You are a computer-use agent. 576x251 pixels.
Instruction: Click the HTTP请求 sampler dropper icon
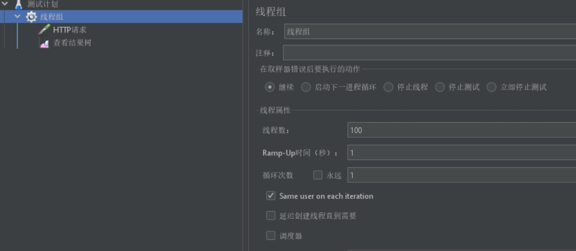click(x=44, y=30)
